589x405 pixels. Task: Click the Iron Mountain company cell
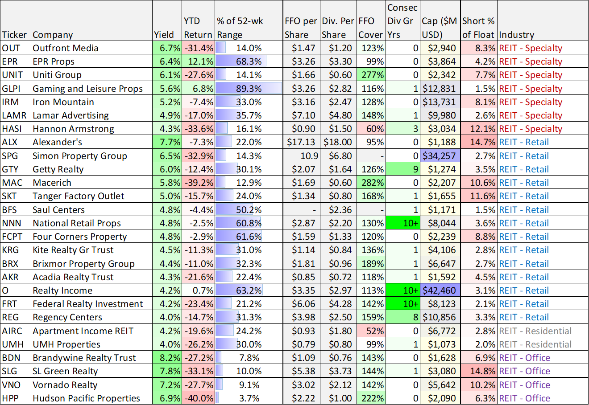tap(91, 102)
